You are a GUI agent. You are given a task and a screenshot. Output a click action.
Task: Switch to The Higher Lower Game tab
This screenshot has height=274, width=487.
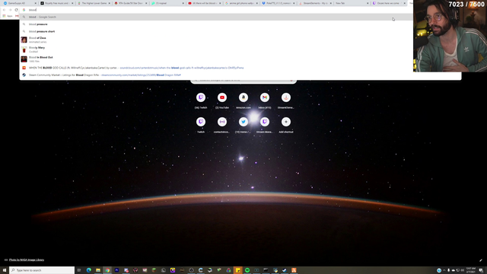[94, 3]
